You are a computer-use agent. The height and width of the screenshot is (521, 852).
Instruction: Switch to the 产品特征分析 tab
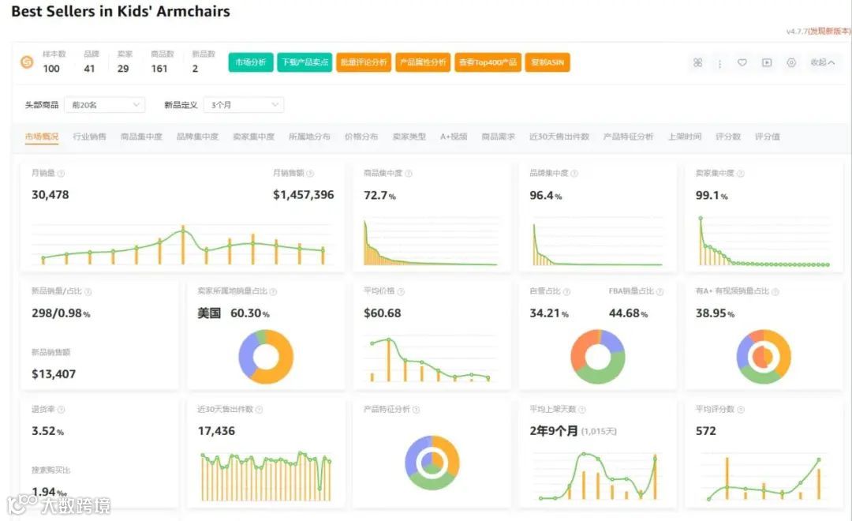(628, 137)
